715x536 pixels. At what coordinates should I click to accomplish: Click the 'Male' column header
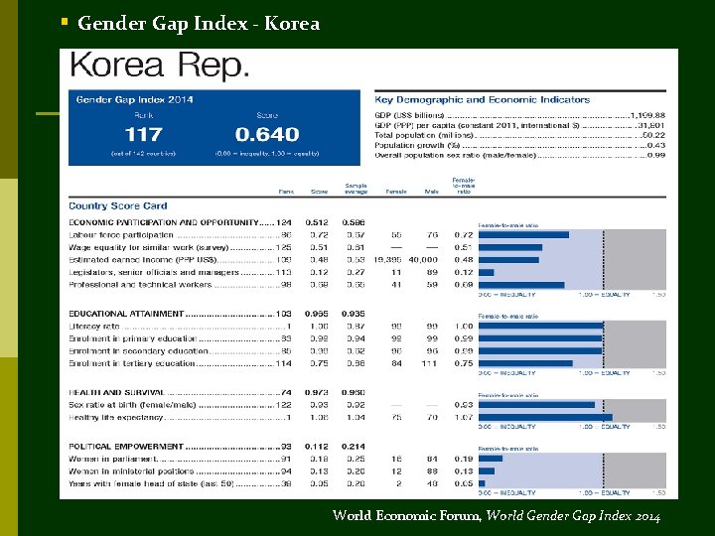(431, 192)
